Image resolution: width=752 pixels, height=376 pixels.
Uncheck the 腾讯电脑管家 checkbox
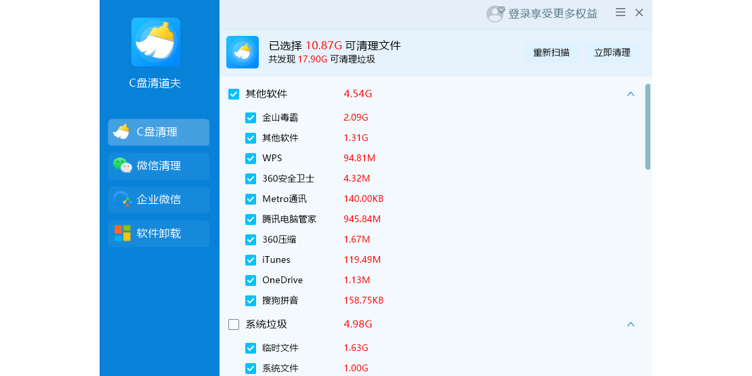click(x=251, y=220)
